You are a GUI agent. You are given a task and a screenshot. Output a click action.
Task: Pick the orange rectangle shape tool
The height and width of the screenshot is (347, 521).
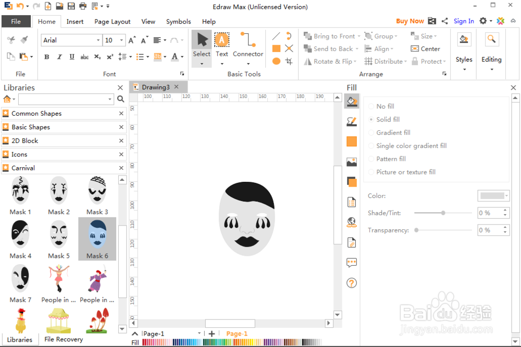tap(276, 48)
